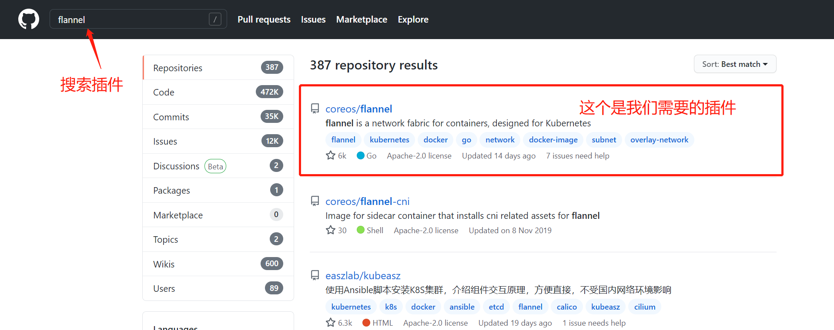
Task: Click the 472K count badge beside Code
Action: point(269,92)
